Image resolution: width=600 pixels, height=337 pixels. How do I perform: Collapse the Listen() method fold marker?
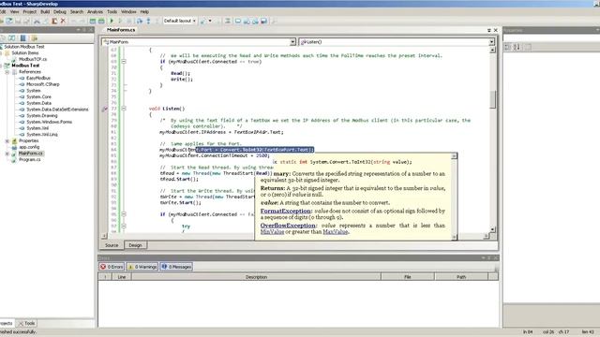(x=124, y=109)
